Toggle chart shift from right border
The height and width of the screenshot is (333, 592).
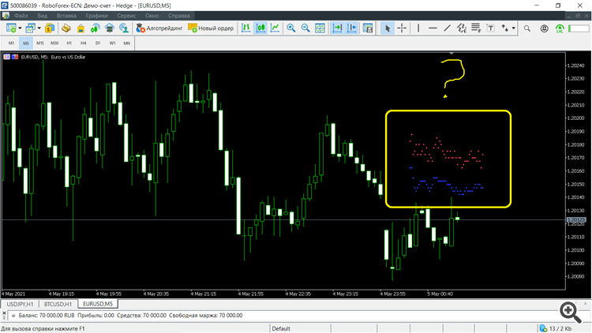tap(351, 28)
